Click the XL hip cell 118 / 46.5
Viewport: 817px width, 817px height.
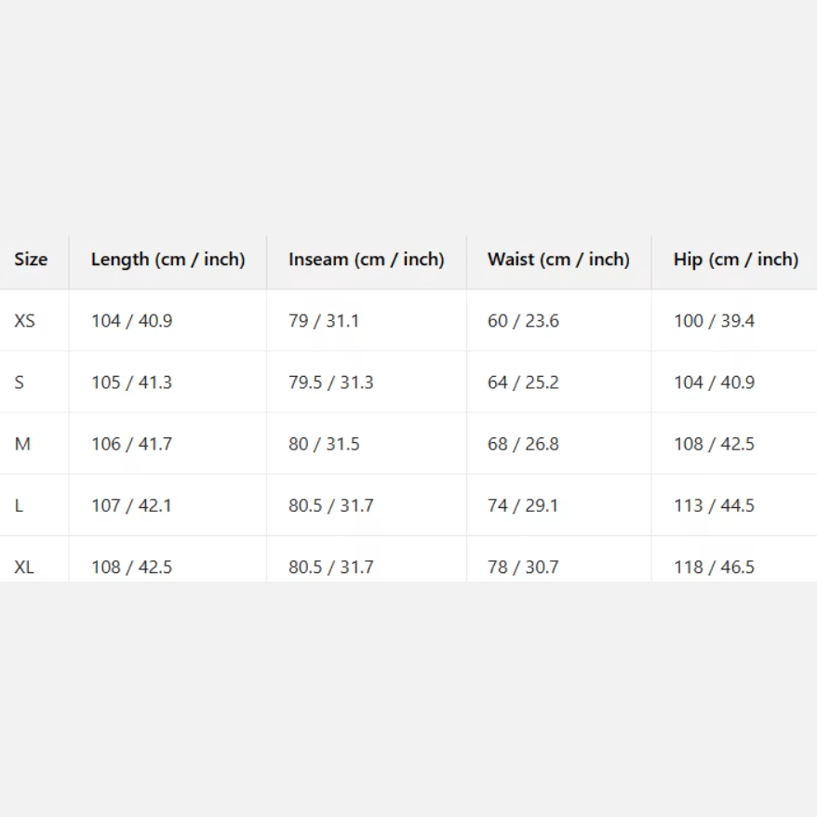(x=714, y=567)
